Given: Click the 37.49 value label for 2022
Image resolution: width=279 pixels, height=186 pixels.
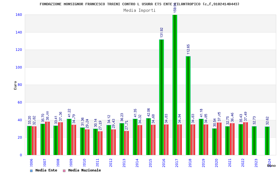Looking at the screenshot, I should point(246,116).
